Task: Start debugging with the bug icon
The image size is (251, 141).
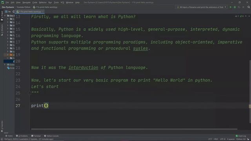Action: (x=235, y=7)
